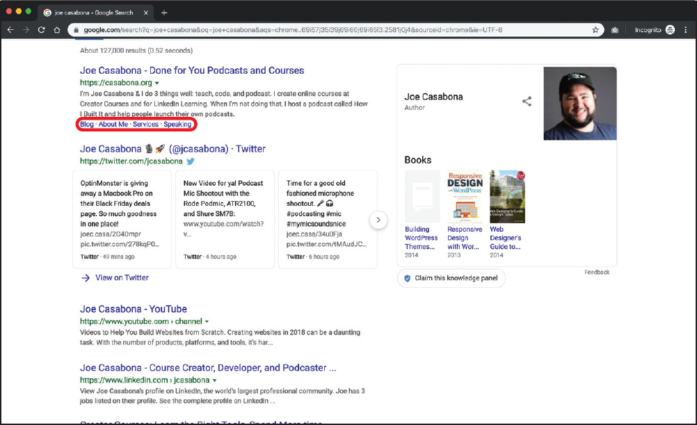Reload the page using the refresh icon
Viewport: 697px width, 425px height.
42,30
